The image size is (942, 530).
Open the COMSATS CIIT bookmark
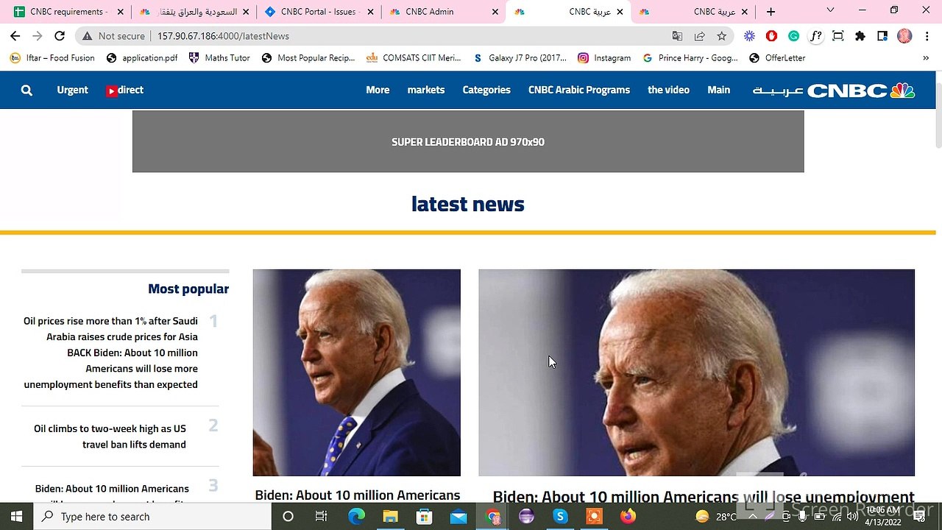[414, 58]
